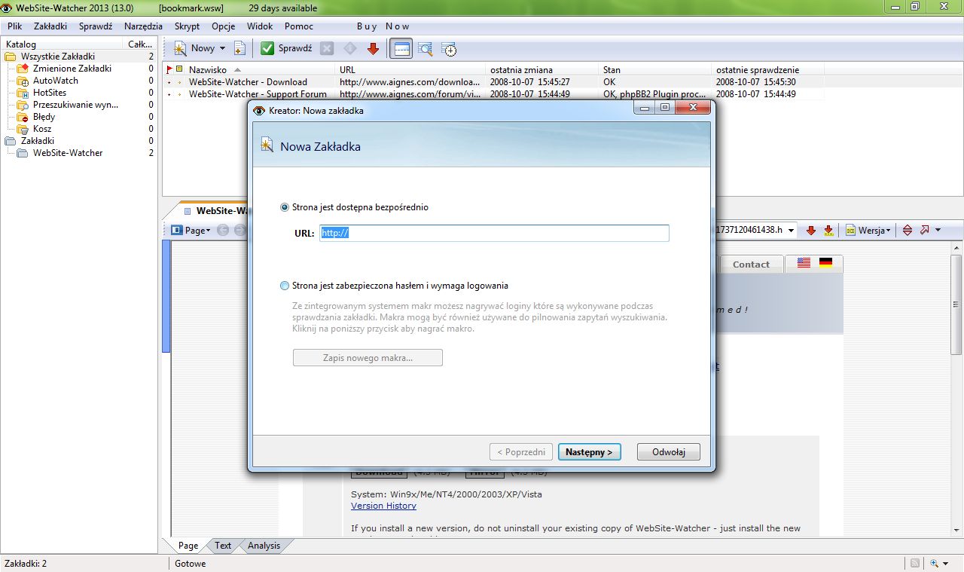Select the WebSite-Watcher folder in the tree
Screen dimensions: 964x572
pyautogui.click(x=68, y=153)
